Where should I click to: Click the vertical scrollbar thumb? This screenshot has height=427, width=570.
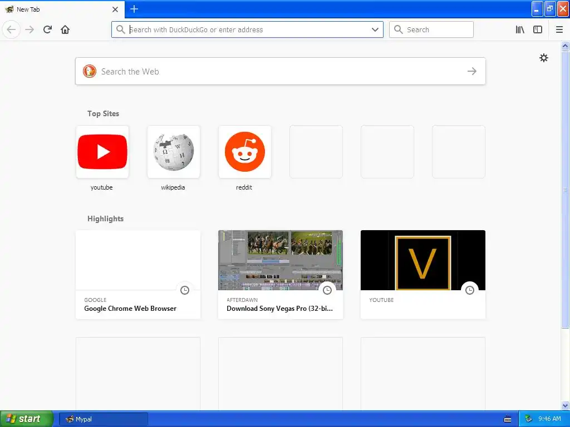click(565, 189)
